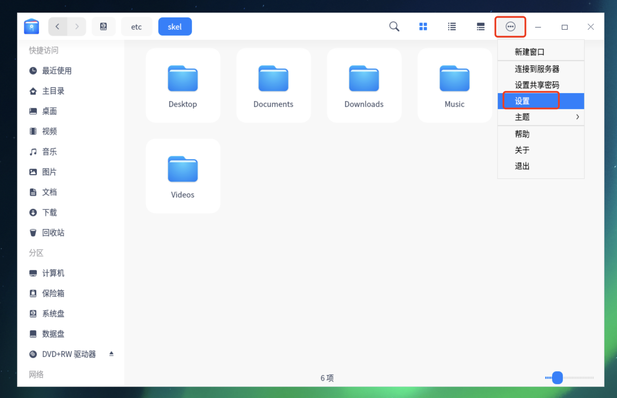Select 主题 submenu item
Image resolution: width=617 pixels, height=398 pixels.
(x=540, y=117)
